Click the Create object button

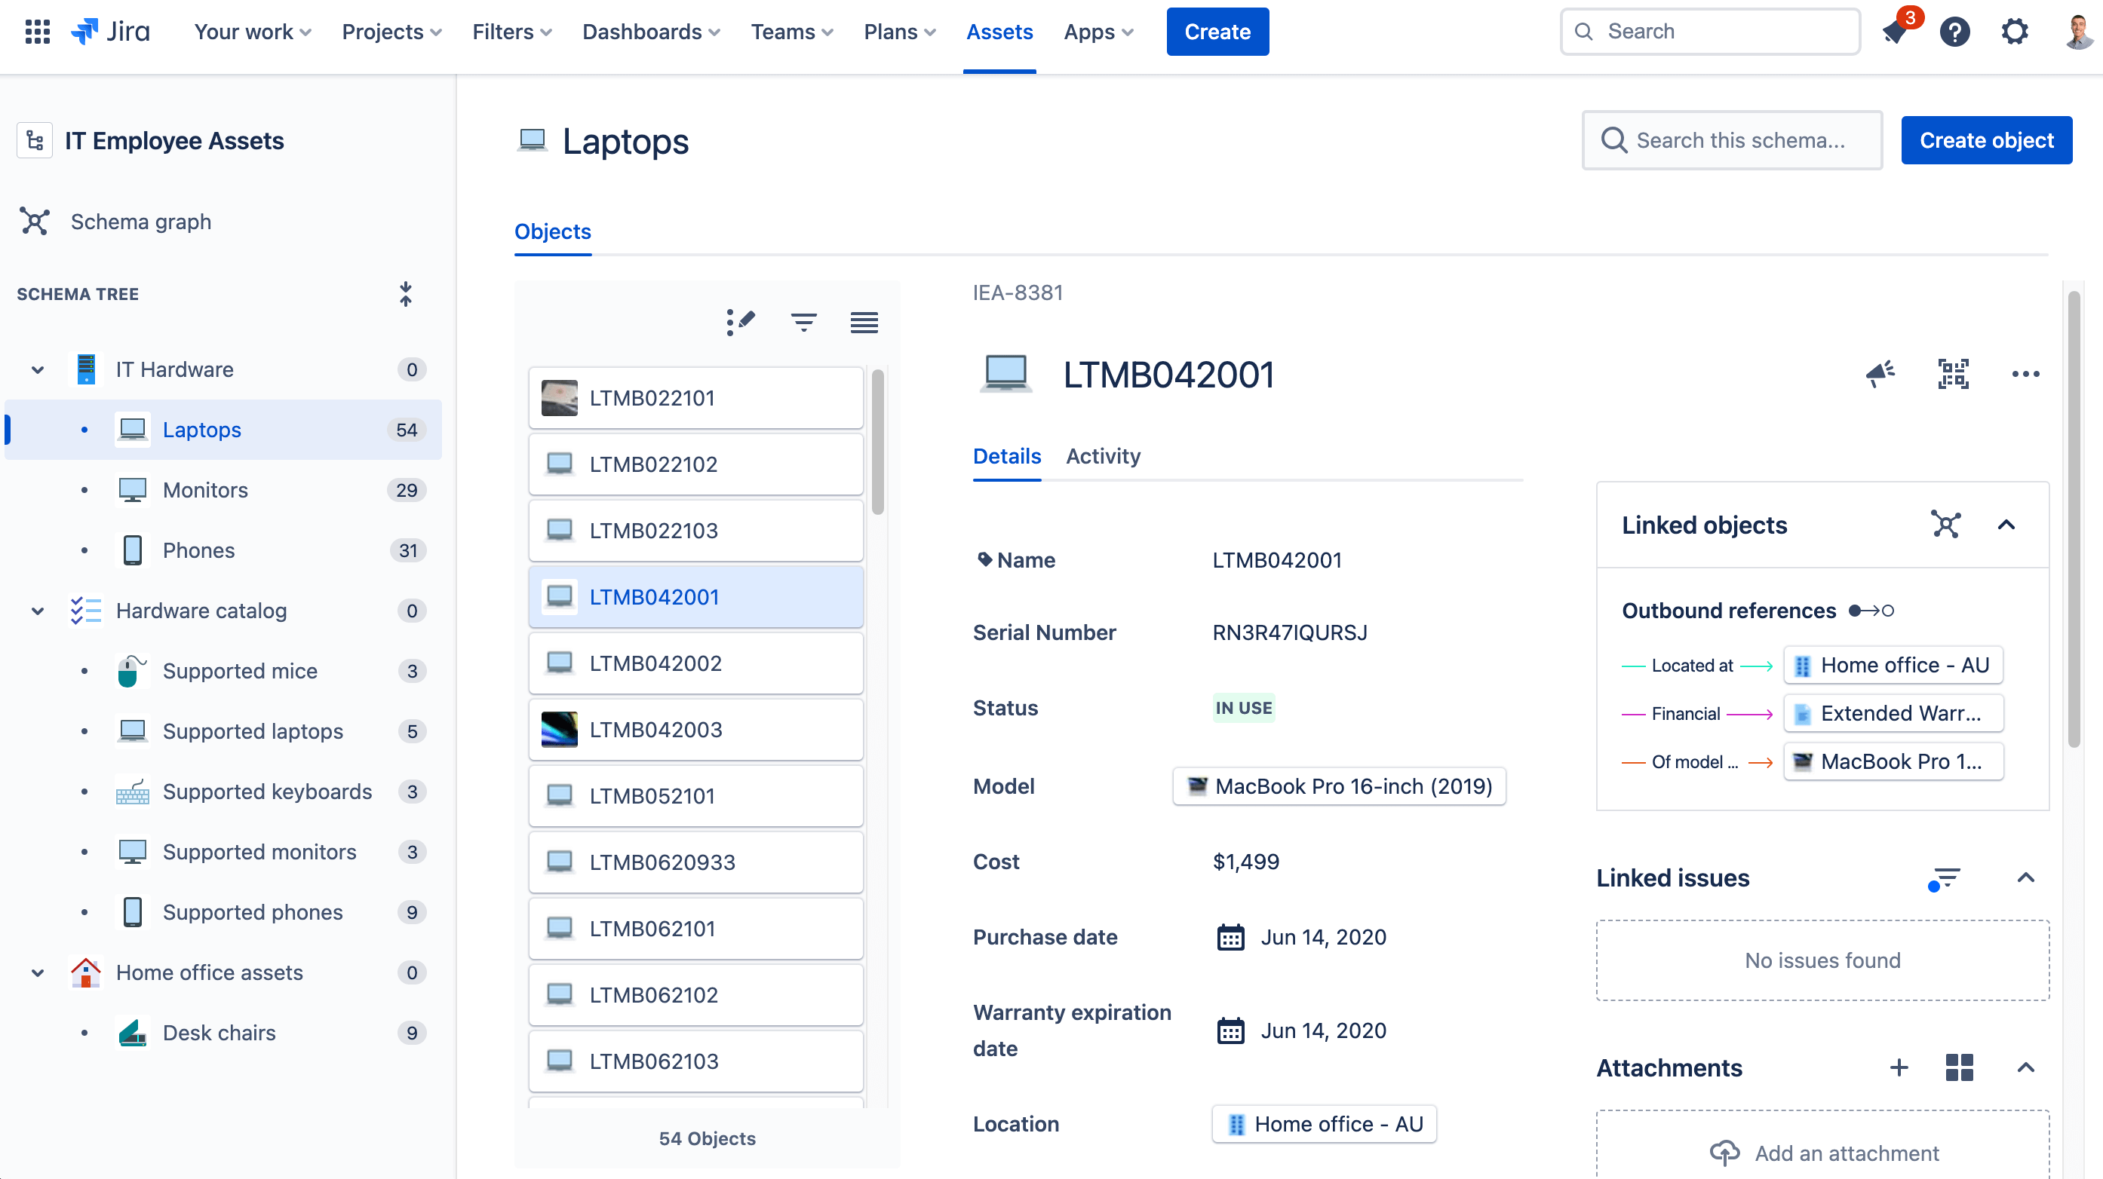point(1986,139)
